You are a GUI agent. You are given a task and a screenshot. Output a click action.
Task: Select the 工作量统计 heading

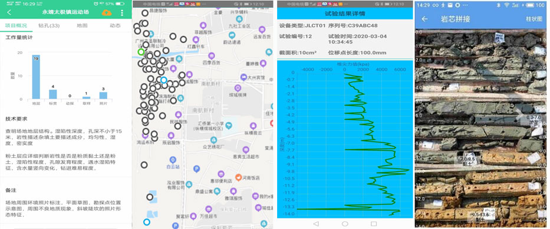[x=19, y=38]
